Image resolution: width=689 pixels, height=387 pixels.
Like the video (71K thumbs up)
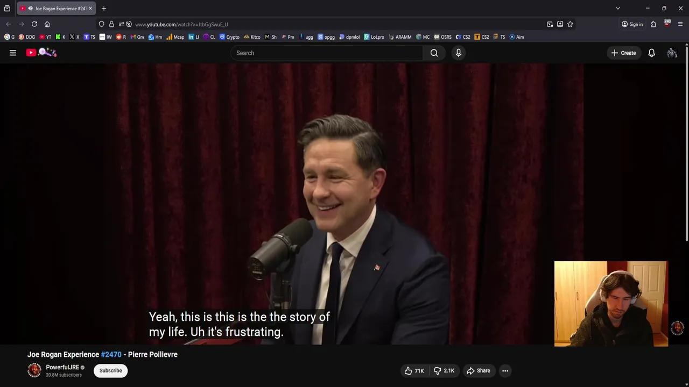pyautogui.click(x=414, y=371)
